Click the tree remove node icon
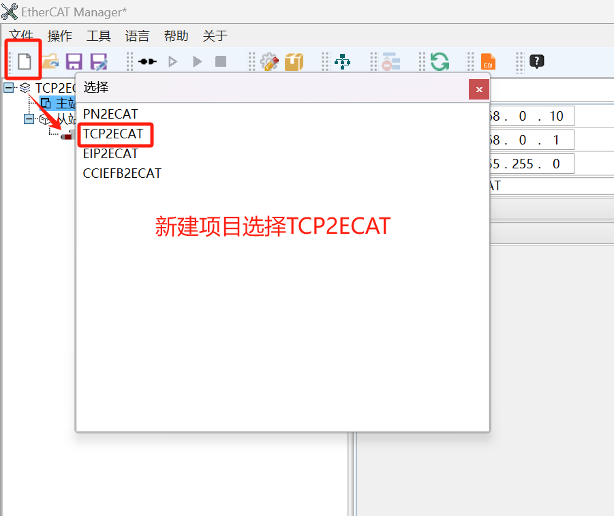The height and width of the screenshot is (516, 614). pos(390,61)
